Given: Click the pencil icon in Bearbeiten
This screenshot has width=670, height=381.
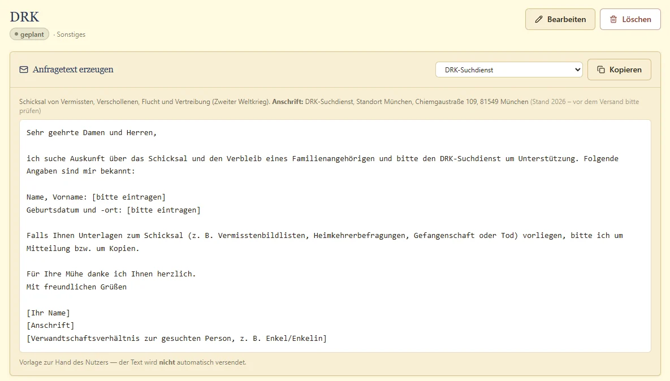Looking at the screenshot, I should 539,19.
